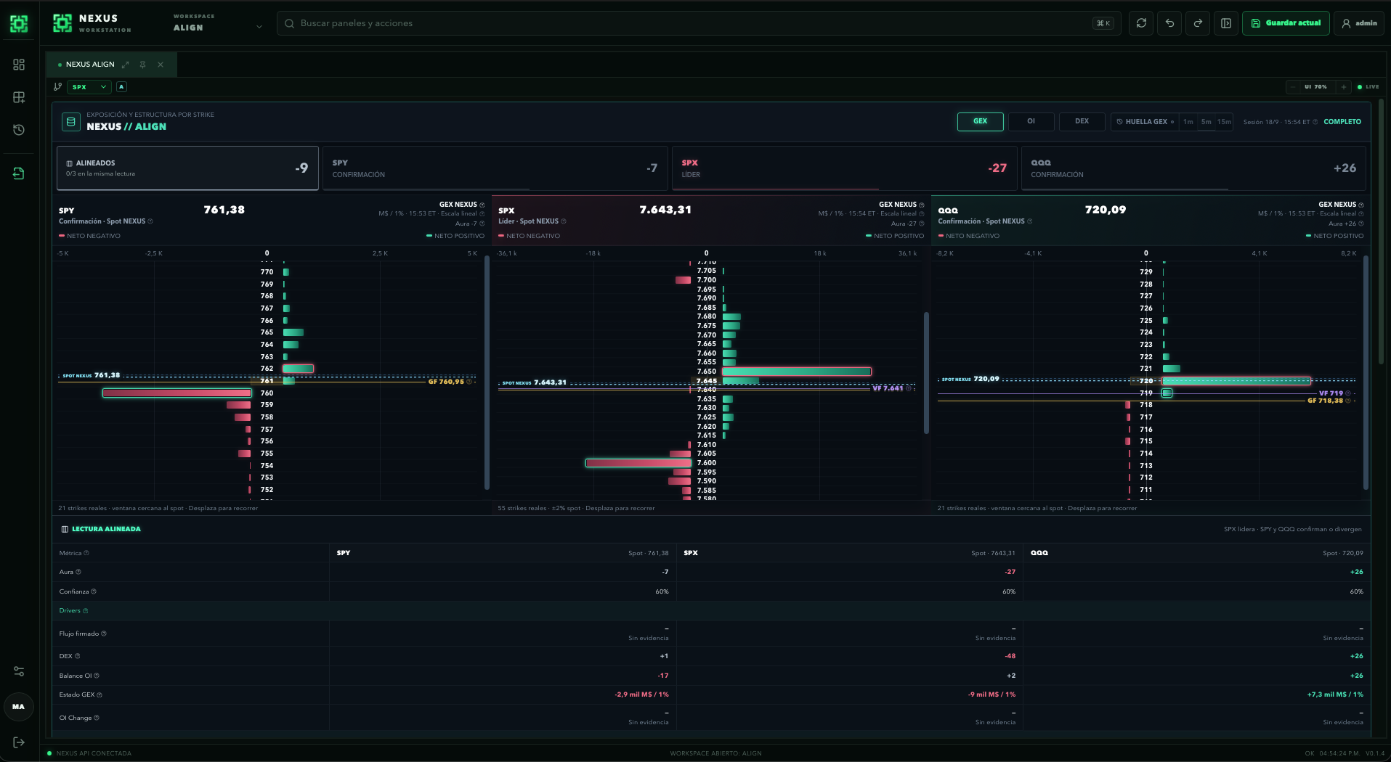1391x762 pixels.
Task: Click the help icon next to Estado GEX
Action: [x=100, y=695]
